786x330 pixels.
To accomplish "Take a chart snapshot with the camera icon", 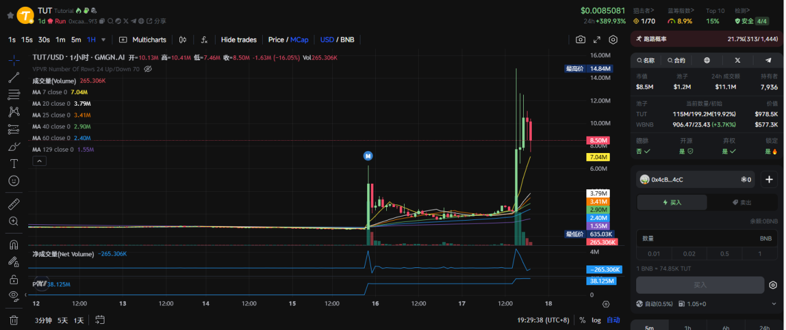I will (x=580, y=40).
